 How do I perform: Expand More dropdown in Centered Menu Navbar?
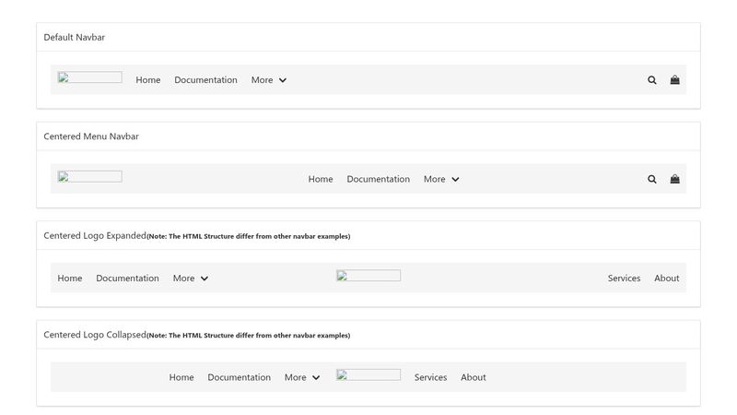coord(441,179)
